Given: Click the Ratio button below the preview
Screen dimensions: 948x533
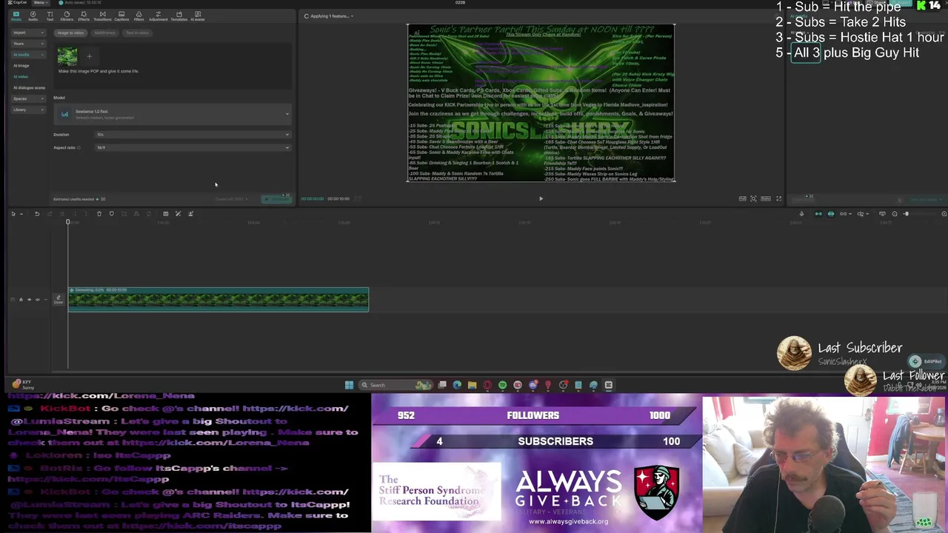Looking at the screenshot, I should tap(766, 198).
